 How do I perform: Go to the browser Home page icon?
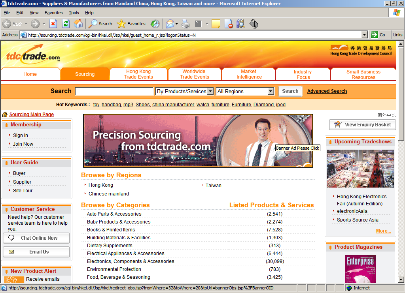pyautogui.click(x=78, y=24)
